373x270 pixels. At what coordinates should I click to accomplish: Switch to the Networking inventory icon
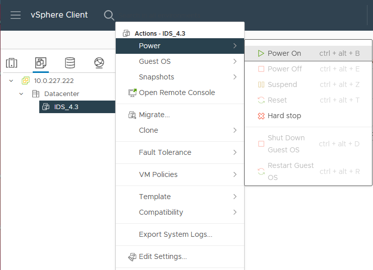[99, 63]
